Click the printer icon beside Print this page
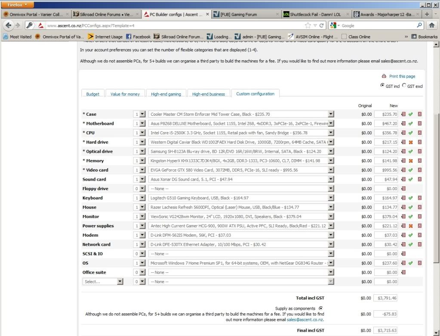Viewport: 440px width, 336px height. coord(384,76)
